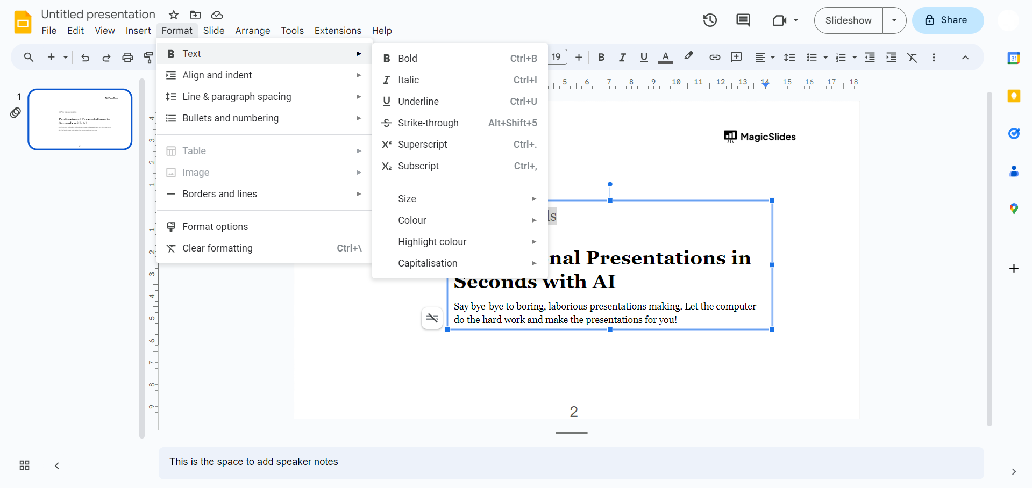
Task: Decrease indent in toolbar
Action: (x=870, y=57)
